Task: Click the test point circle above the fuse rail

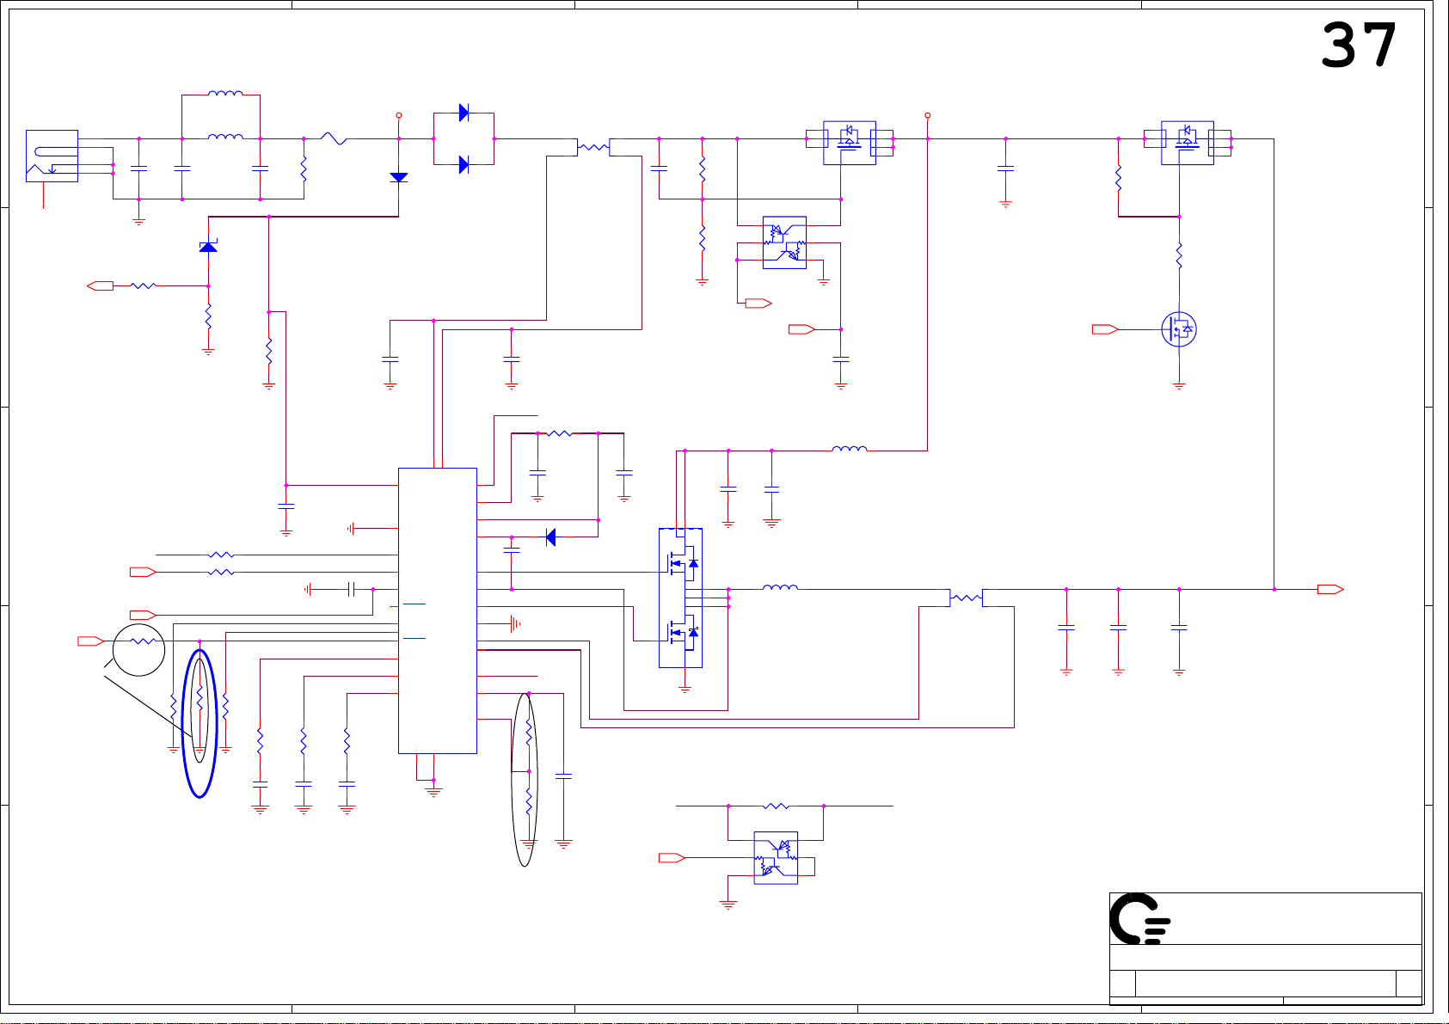Action: (x=399, y=115)
